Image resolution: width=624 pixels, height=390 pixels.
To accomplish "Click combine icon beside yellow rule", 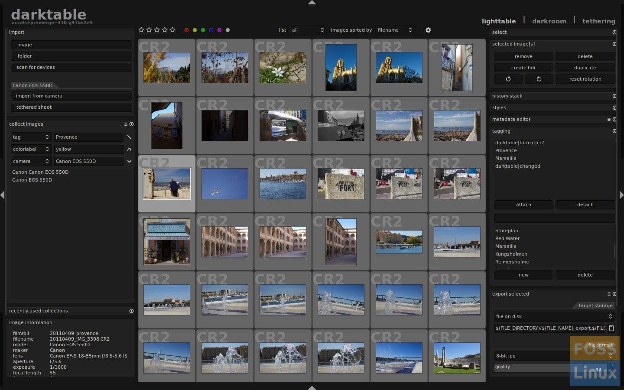I will pyautogui.click(x=129, y=149).
